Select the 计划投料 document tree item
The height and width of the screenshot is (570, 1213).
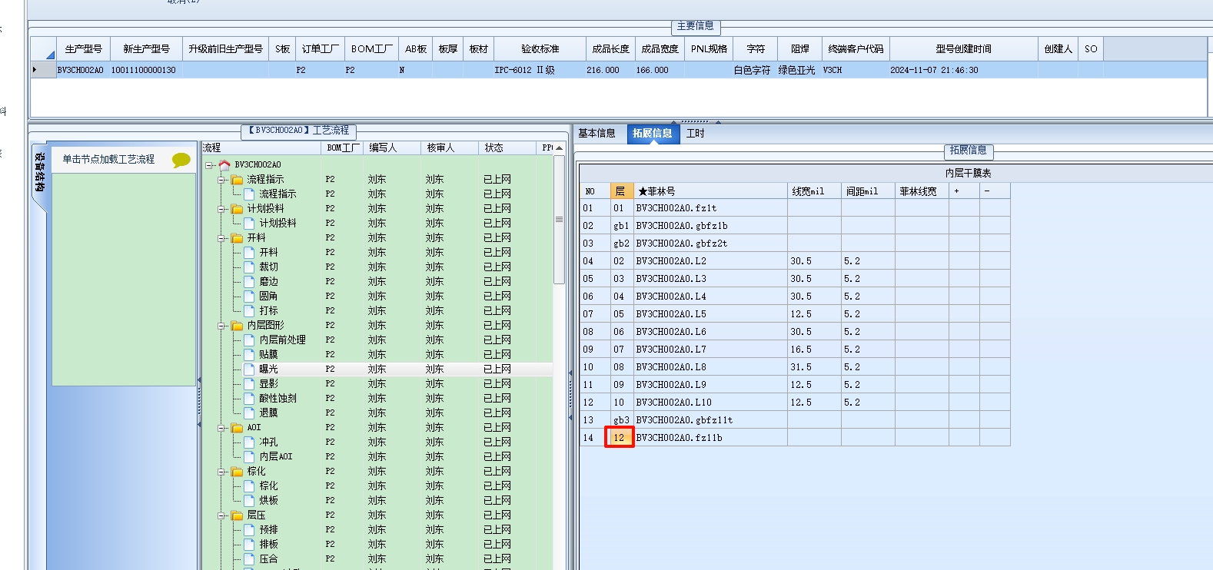[x=277, y=223]
